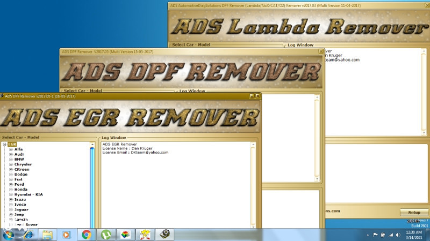Open Google Chrome from the taskbar
This screenshot has height=241, width=430.
coord(87,235)
